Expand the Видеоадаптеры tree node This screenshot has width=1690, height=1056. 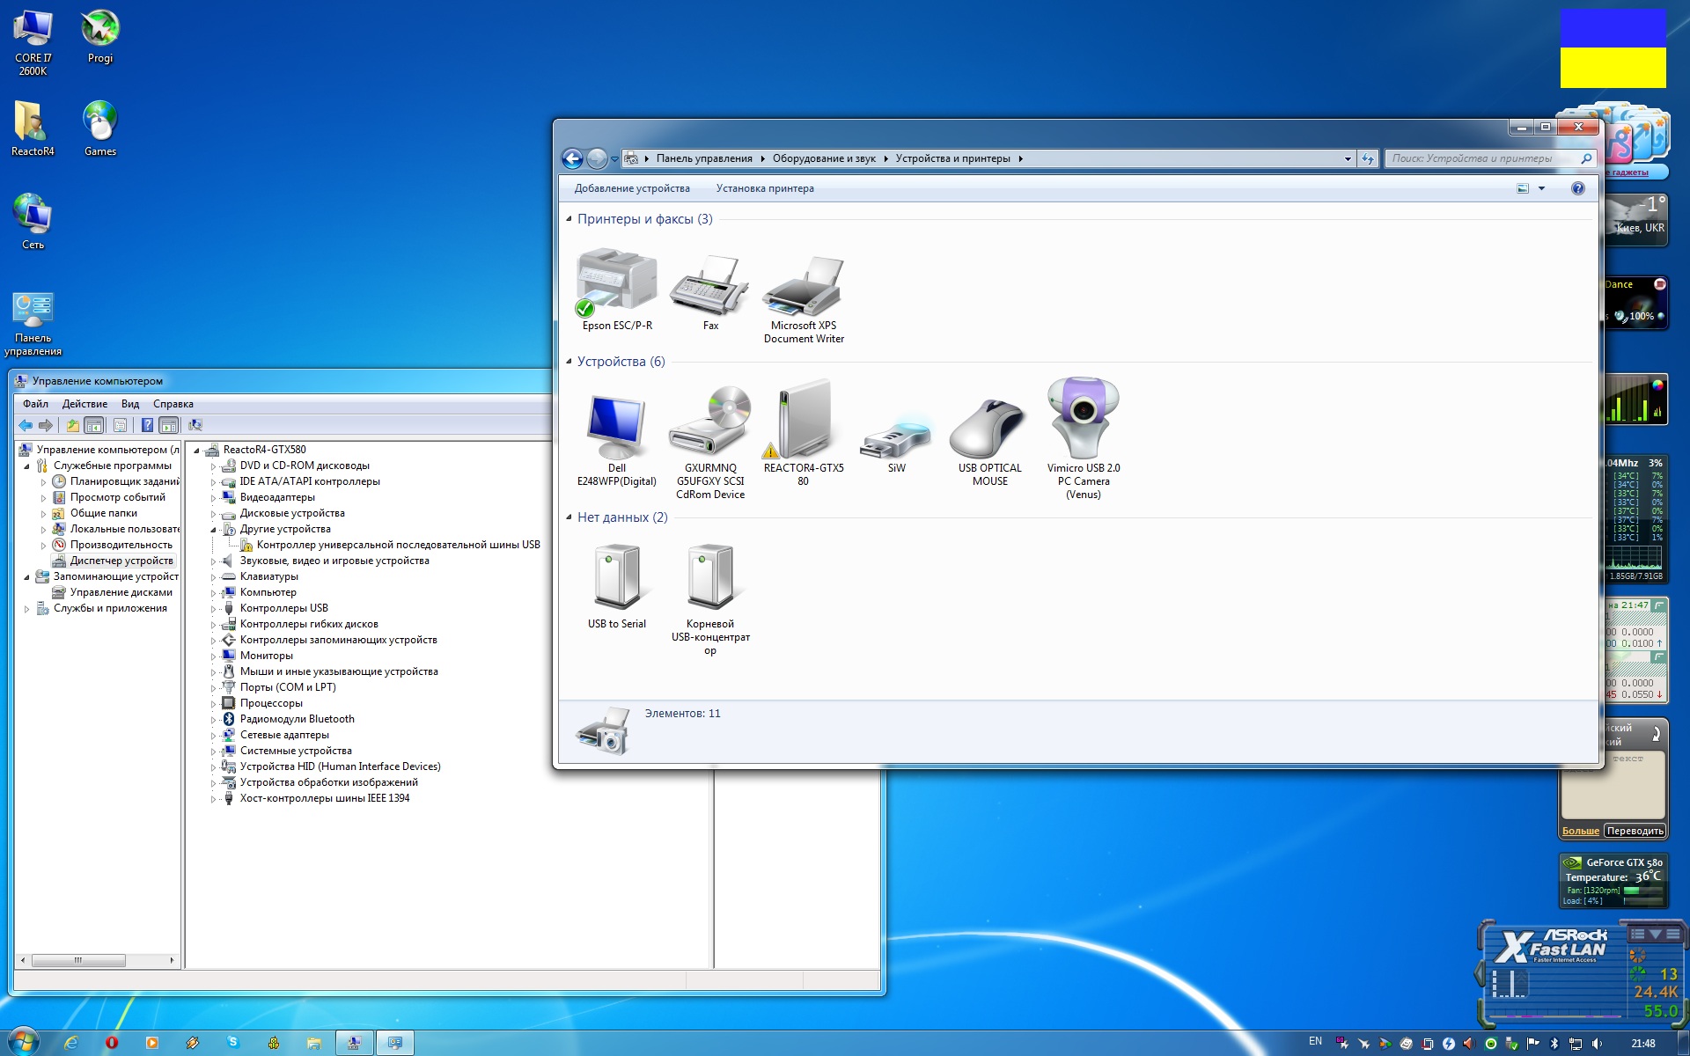[x=213, y=498]
